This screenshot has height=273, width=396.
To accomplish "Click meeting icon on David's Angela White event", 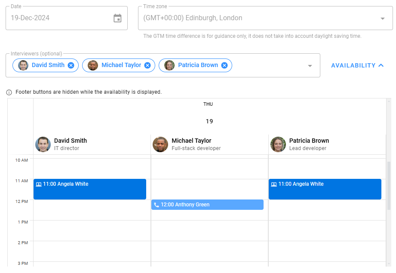I will click(x=39, y=184).
